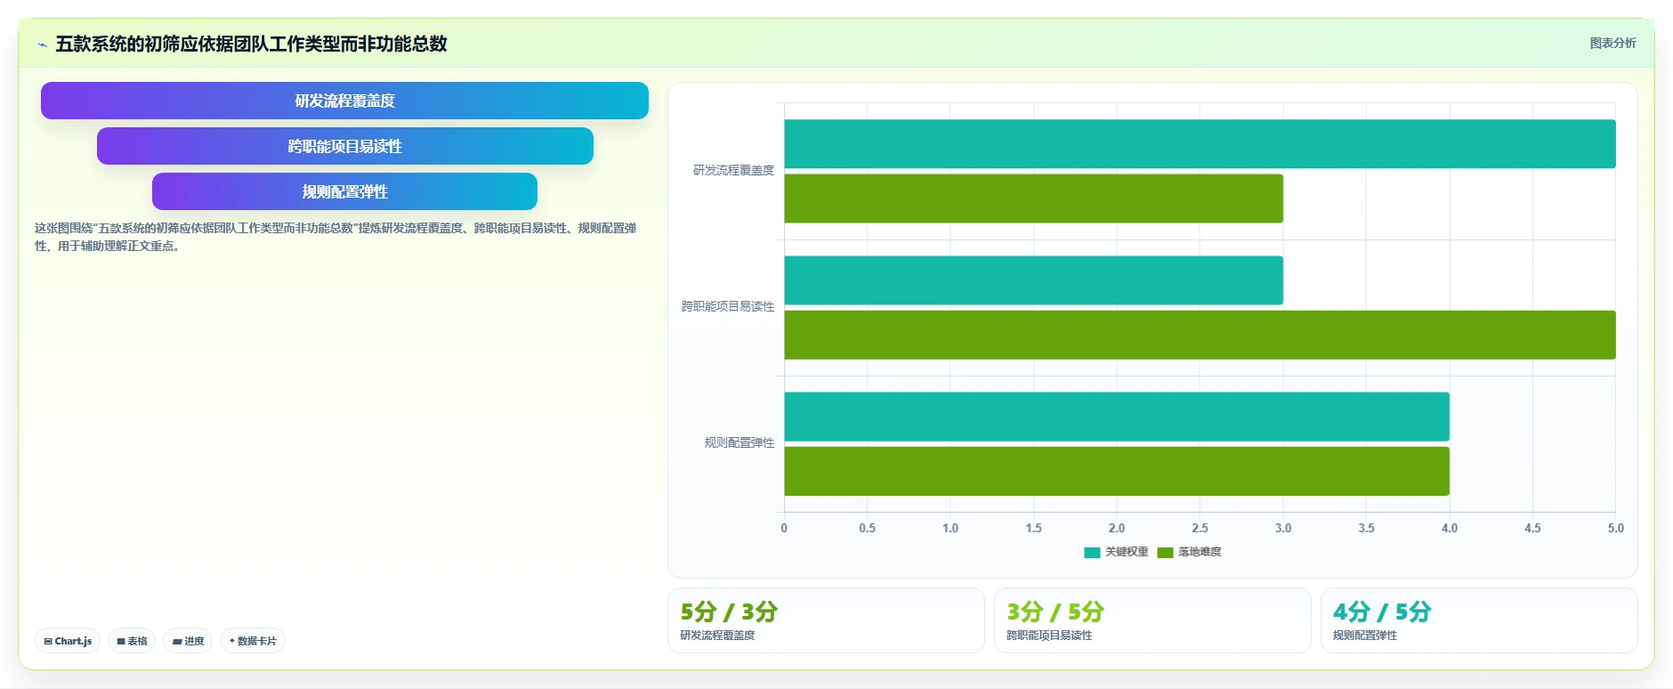
Task: Click the x-axis tick label 2.5
Action: tap(1200, 528)
